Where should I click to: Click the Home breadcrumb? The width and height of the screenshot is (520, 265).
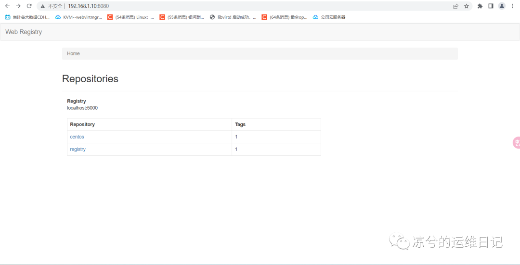pyautogui.click(x=73, y=53)
